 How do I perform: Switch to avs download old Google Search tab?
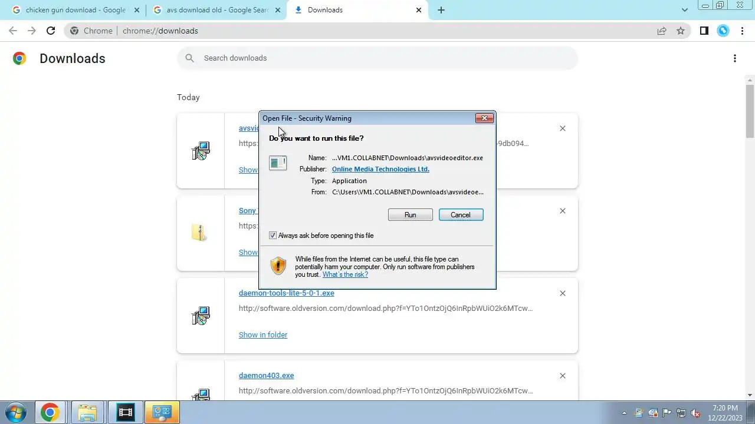[x=215, y=10]
